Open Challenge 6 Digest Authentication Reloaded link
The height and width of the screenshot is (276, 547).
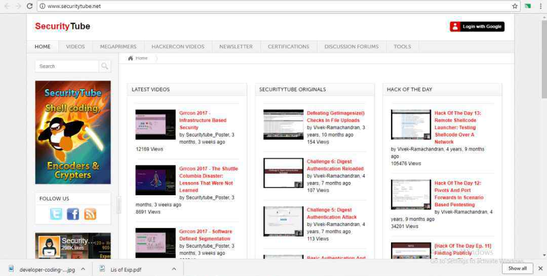click(335, 165)
